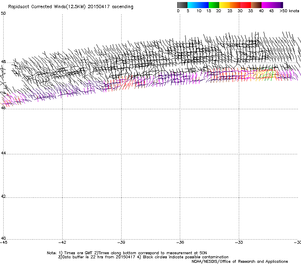Click the longitude label '-33'
This screenshot has width=301, height=264.
click(239, 242)
